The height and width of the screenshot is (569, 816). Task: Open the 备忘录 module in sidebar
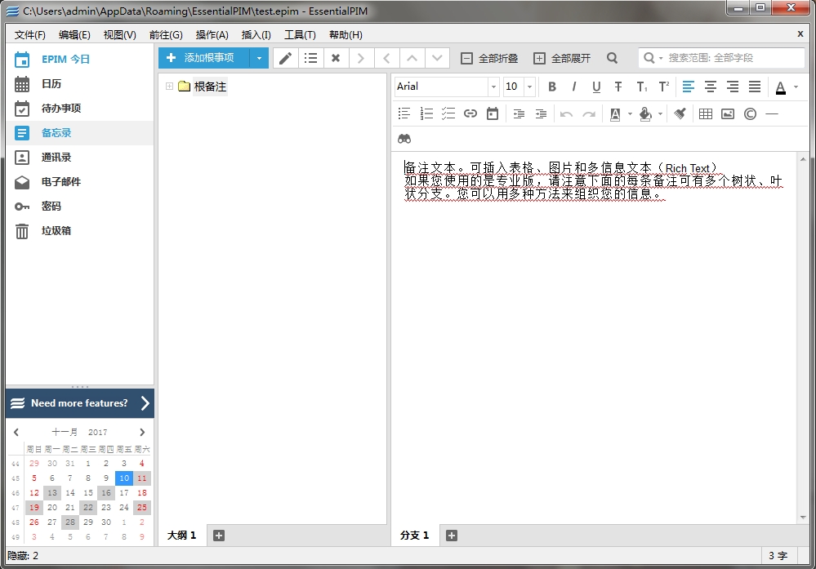[56, 133]
